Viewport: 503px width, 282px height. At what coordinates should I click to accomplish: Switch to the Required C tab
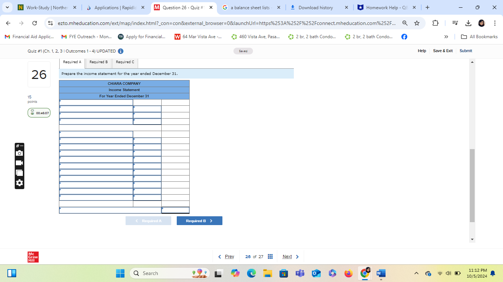[125, 62]
